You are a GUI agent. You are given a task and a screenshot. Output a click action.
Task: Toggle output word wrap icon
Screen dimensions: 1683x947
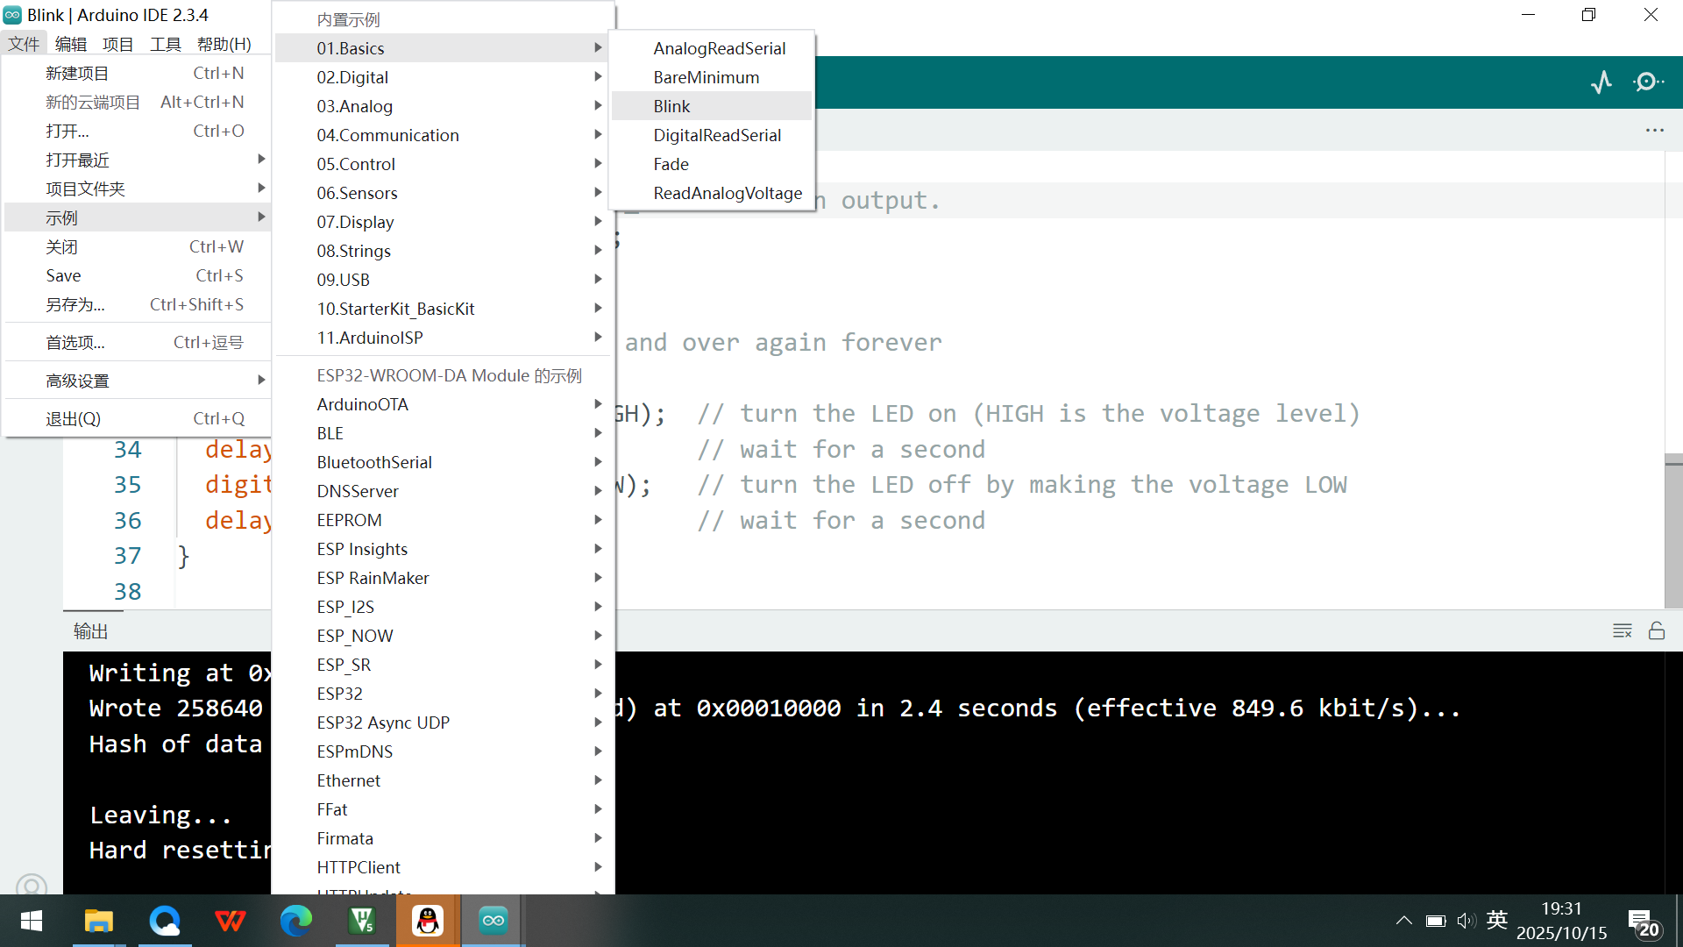(1622, 631)
